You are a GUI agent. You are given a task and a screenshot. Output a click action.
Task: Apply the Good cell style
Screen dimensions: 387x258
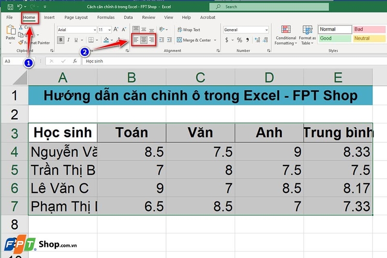coord(335,38)
